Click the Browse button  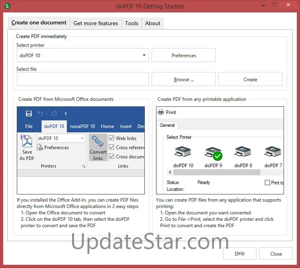point(184,79)
